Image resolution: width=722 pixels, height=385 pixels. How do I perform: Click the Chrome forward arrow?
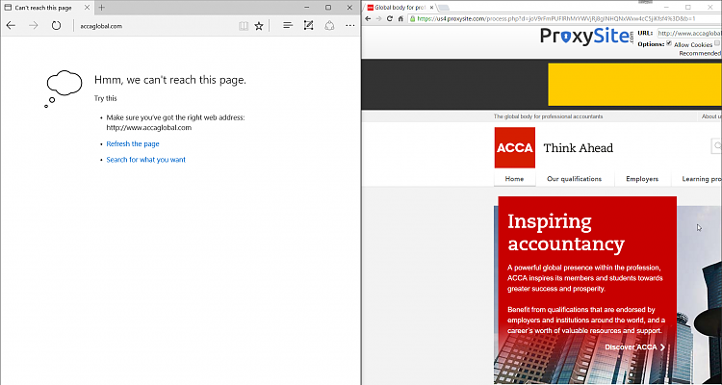[x=378, y=19]
